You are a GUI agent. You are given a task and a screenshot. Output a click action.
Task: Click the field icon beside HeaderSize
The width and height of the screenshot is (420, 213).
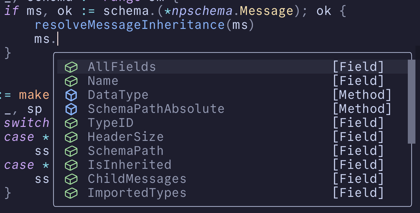pos(71,137)
